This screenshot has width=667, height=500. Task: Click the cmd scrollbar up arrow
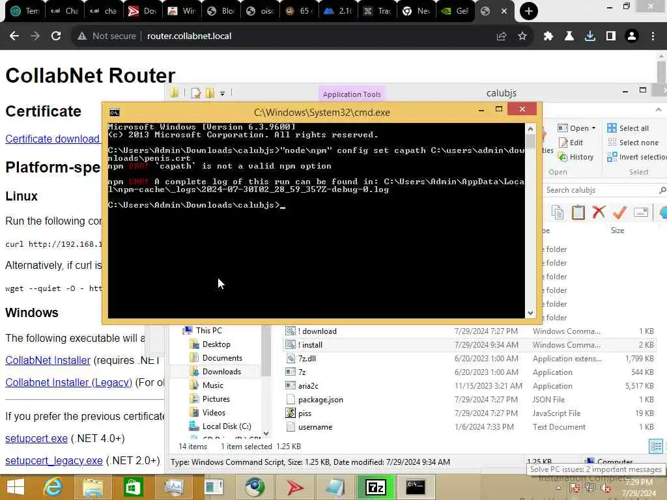(530, 129)
